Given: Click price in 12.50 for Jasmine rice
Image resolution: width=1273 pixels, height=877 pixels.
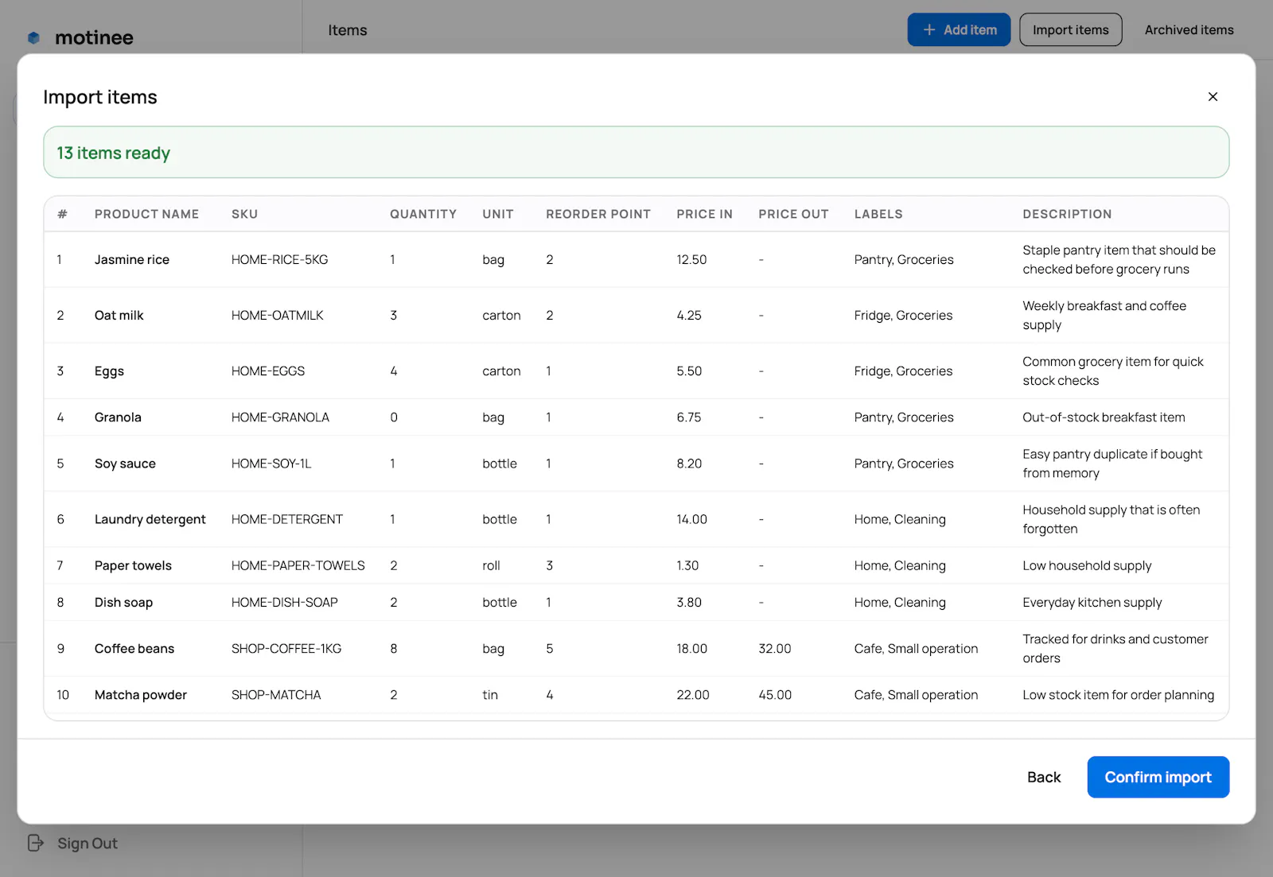Looking at the screenshot, I should (691, 259).
